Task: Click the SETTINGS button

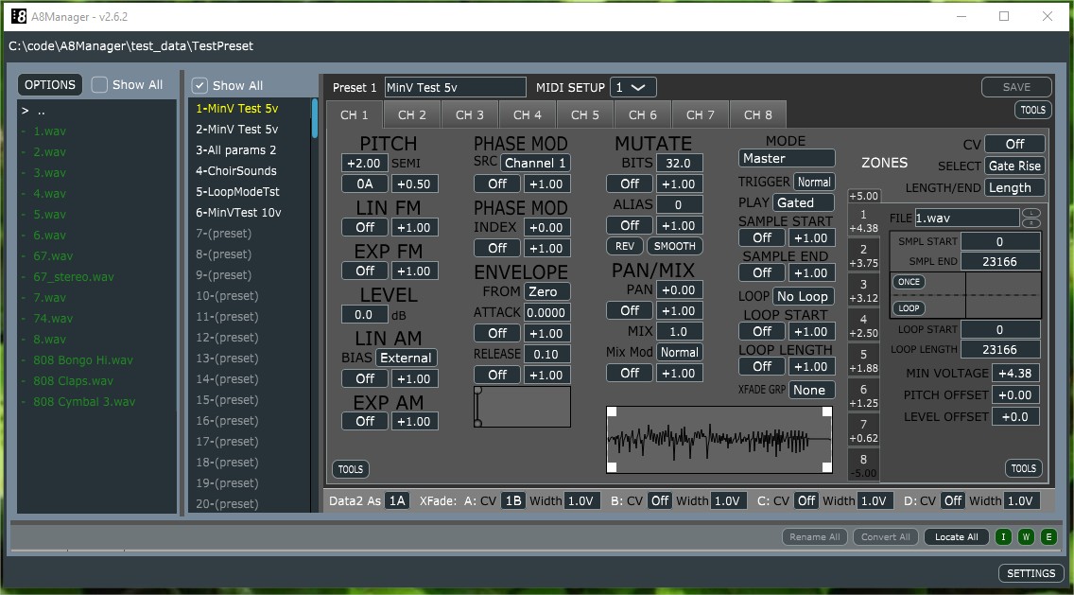Action: click(1031, 573)
